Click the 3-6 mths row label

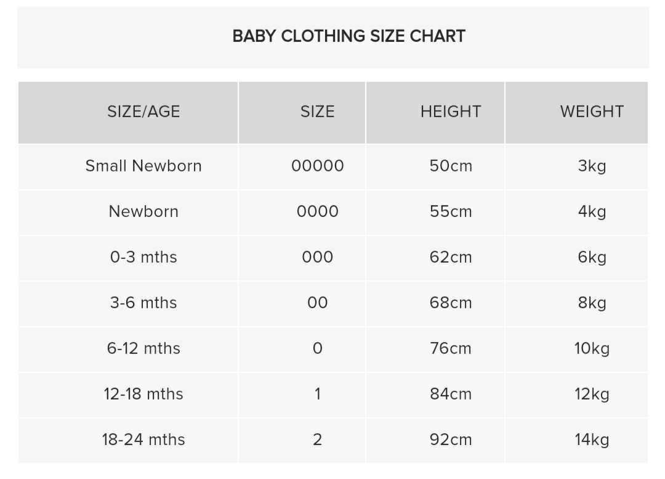point(143,303)
